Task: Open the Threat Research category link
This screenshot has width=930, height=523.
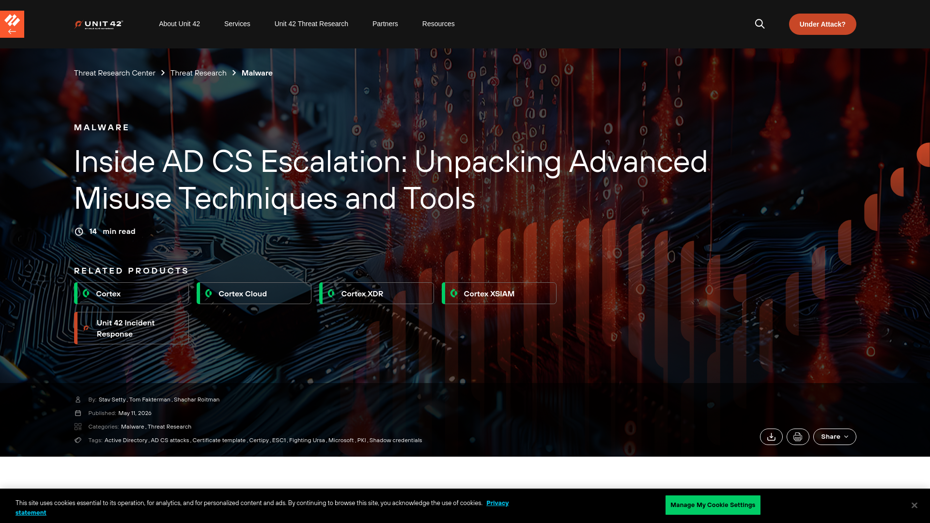Action: point(170,427)
